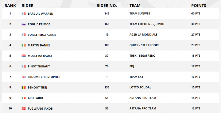
Task: Click the Slovenian flag next to Roglic Primoz
Action: 24,24
